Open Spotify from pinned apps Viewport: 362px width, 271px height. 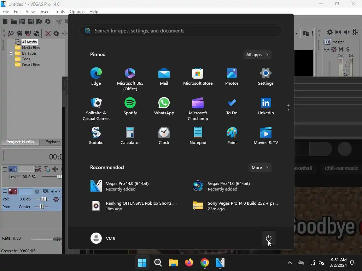coord(130,106)
